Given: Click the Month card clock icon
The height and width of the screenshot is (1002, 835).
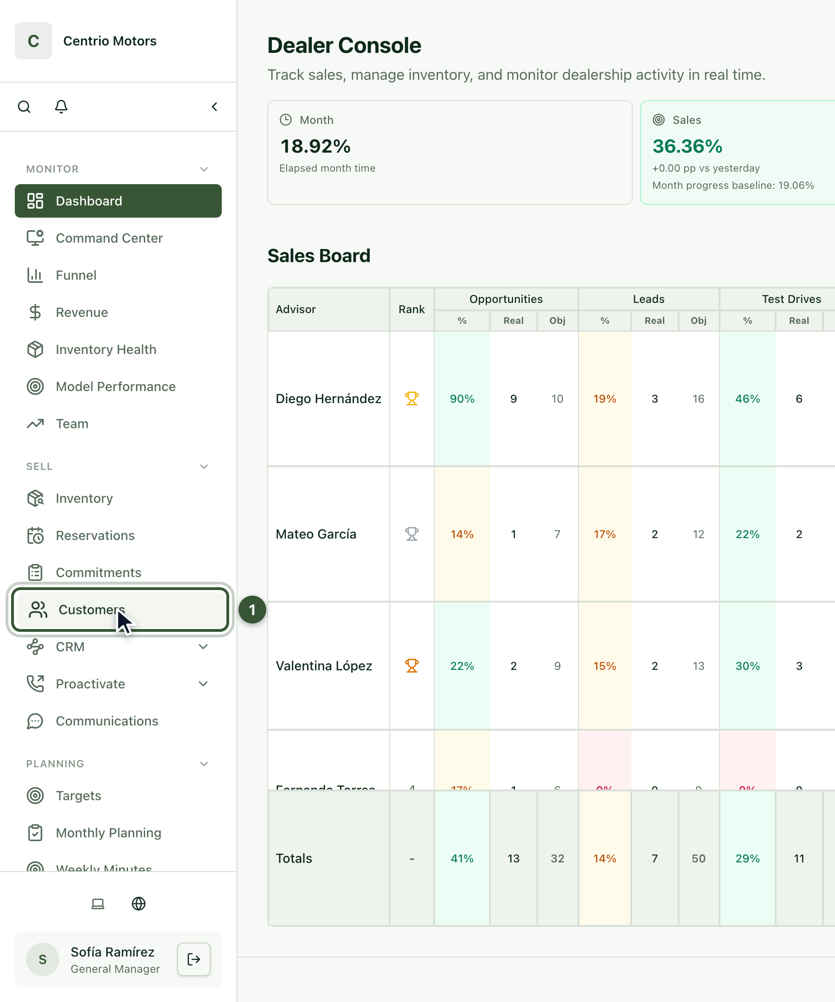Looking at the screenshot, I should (286, 120).
